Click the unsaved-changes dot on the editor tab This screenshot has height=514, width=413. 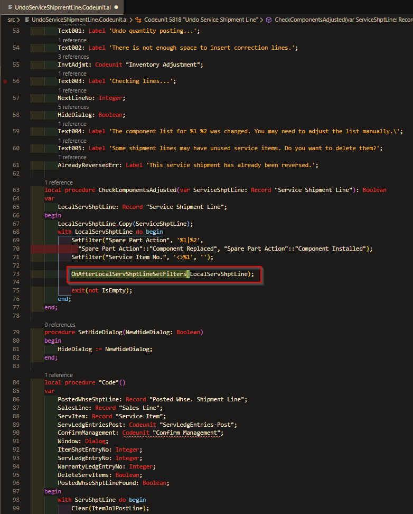116,7
